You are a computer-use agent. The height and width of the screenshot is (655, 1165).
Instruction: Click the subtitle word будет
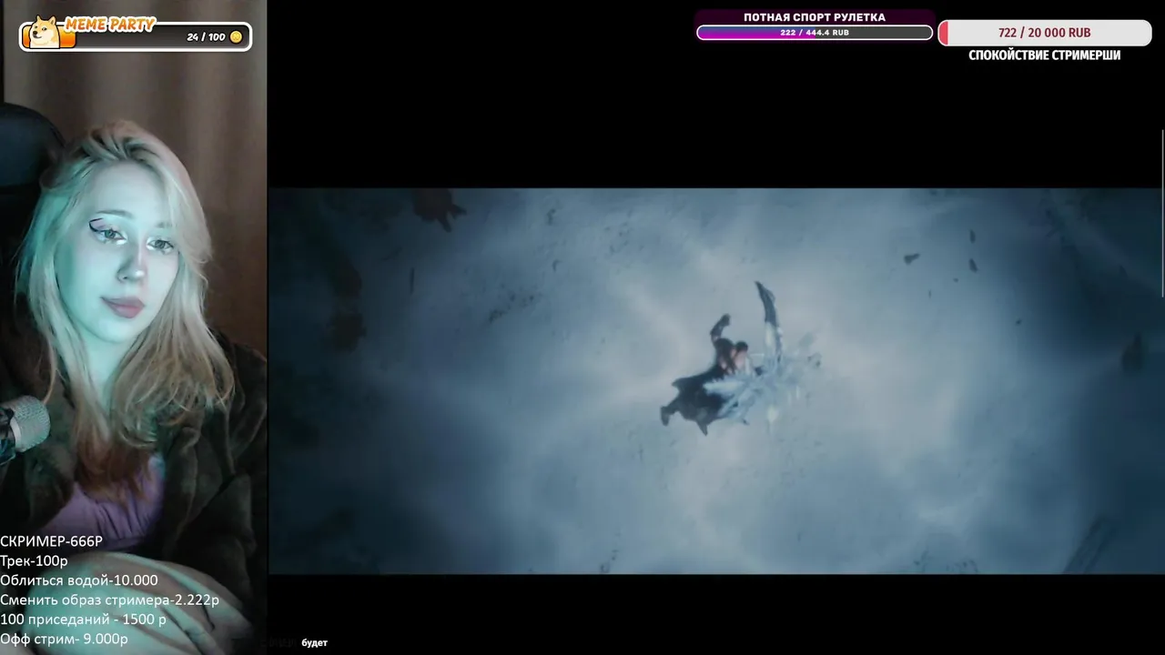(314, 643)
